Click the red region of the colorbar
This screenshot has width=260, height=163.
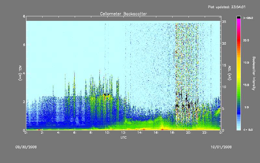click(239, 40)
